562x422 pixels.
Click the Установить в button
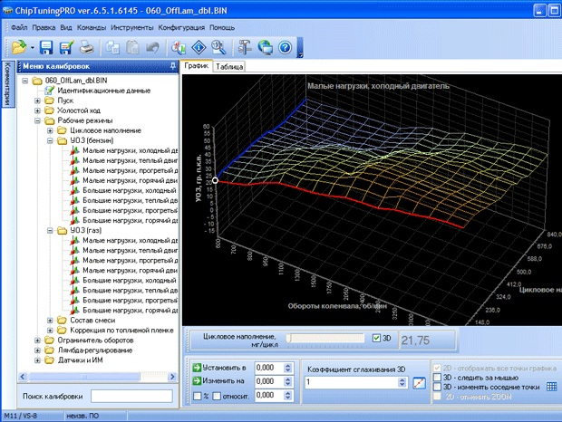click(219, 368)
